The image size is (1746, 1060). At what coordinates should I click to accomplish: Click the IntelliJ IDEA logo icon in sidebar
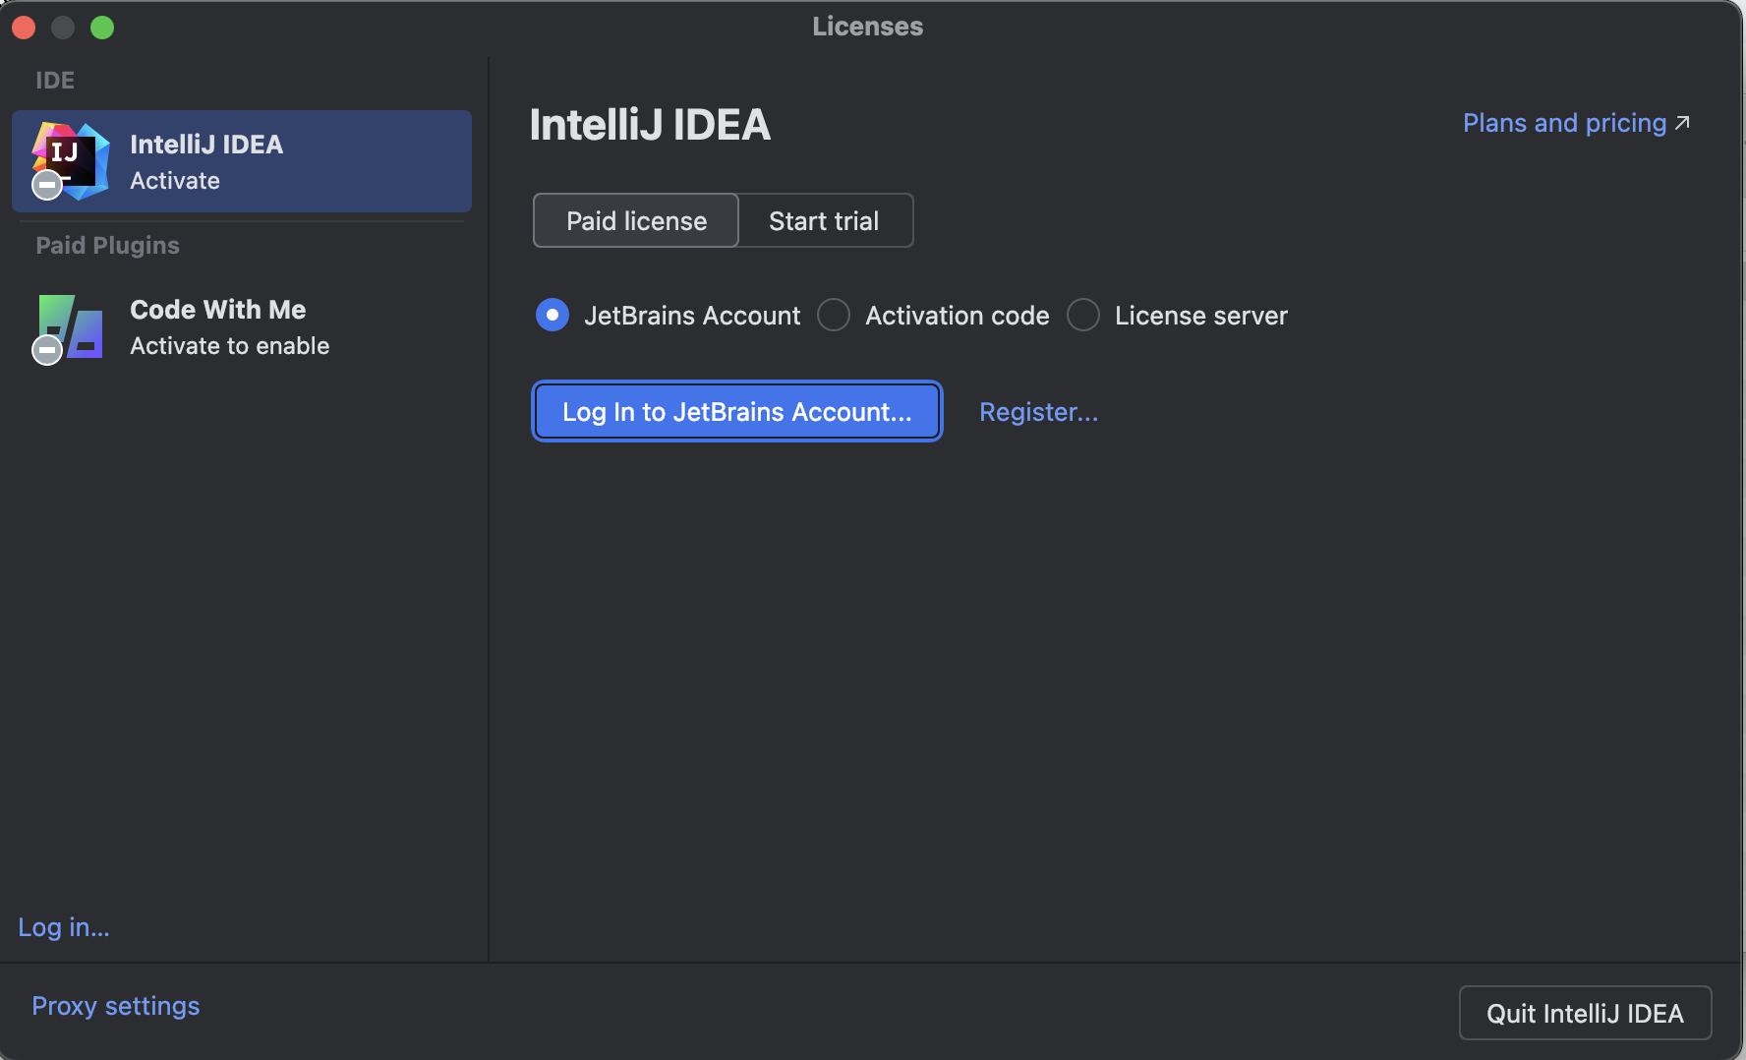(x=69, y=161)
